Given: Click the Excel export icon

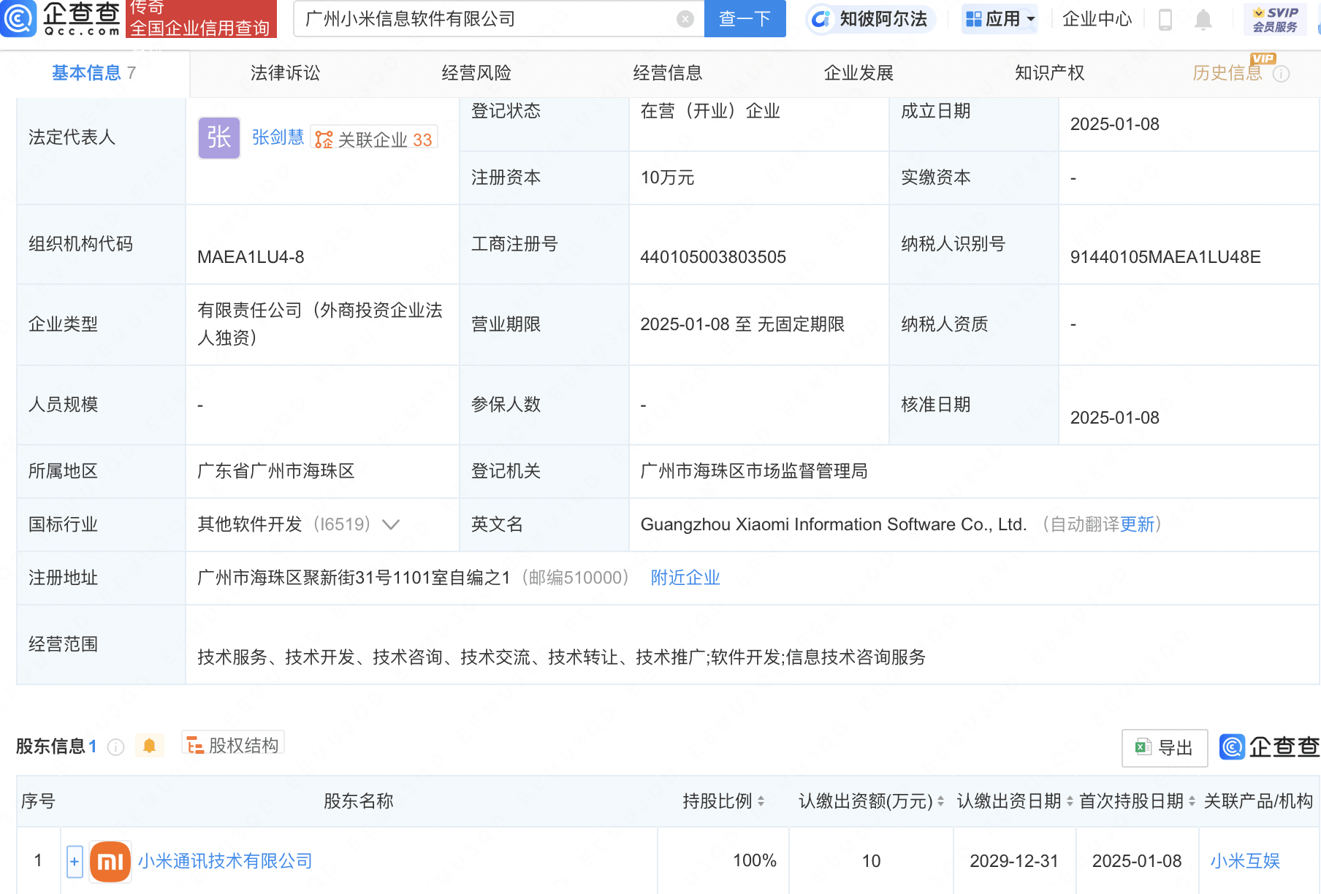Looking at the screenshot, I should tap(1143, 747).
